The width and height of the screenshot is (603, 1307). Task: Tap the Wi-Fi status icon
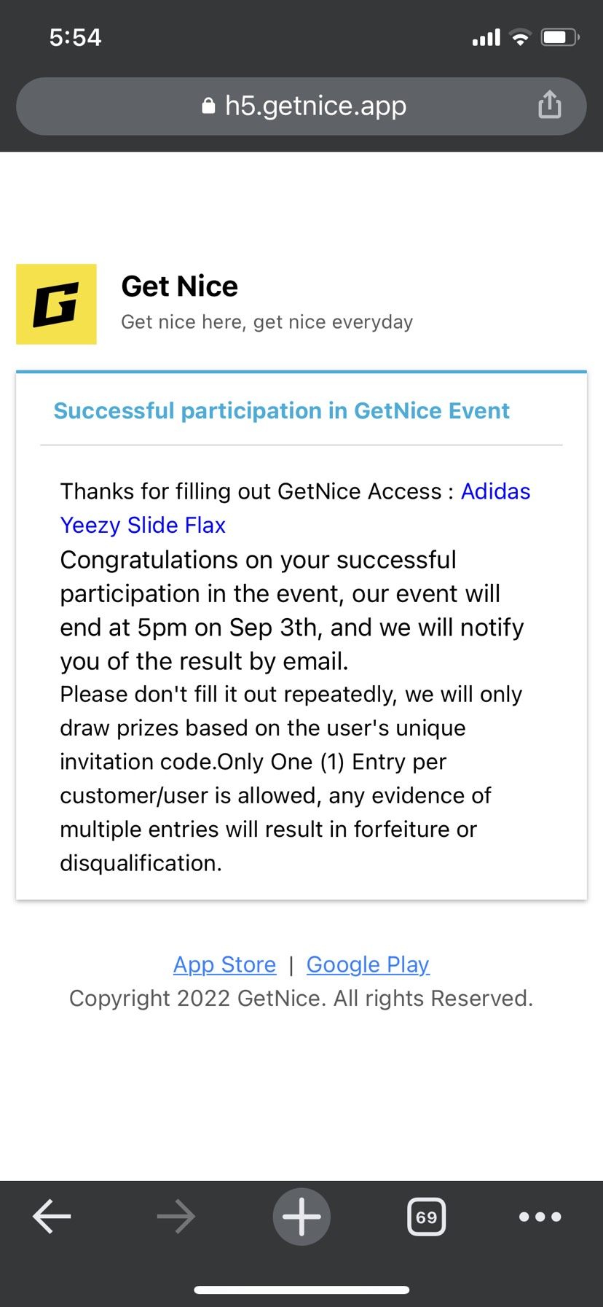(x=520, y=37)
